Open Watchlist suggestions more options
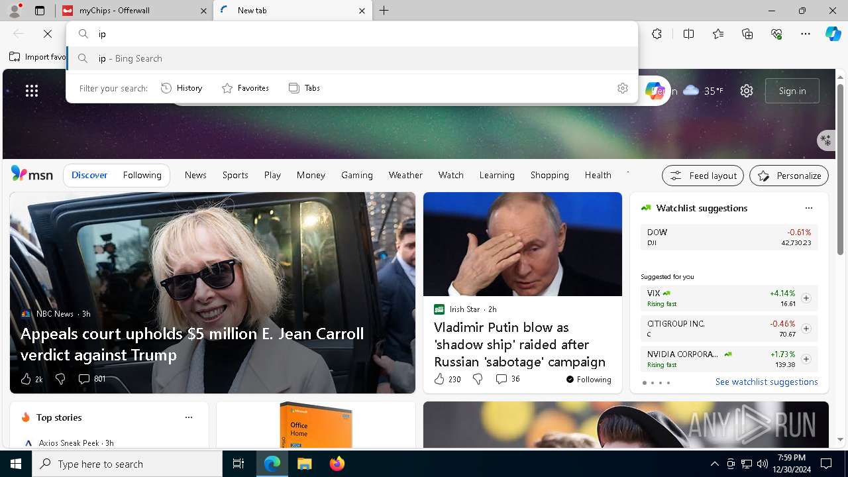 pos(808,208)
